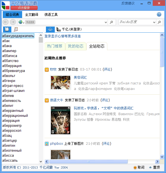
Task: Click the red login button under the title
Action: click(24, 8)
